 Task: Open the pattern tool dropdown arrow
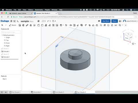pyautogui.click(x=64, y=25)
